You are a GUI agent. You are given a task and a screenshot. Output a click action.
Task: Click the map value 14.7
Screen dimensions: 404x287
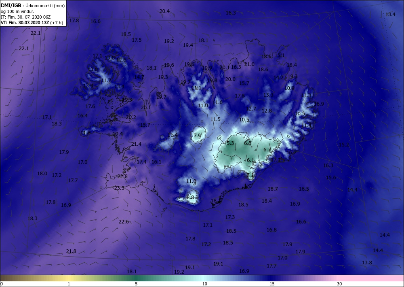[139, 77]
